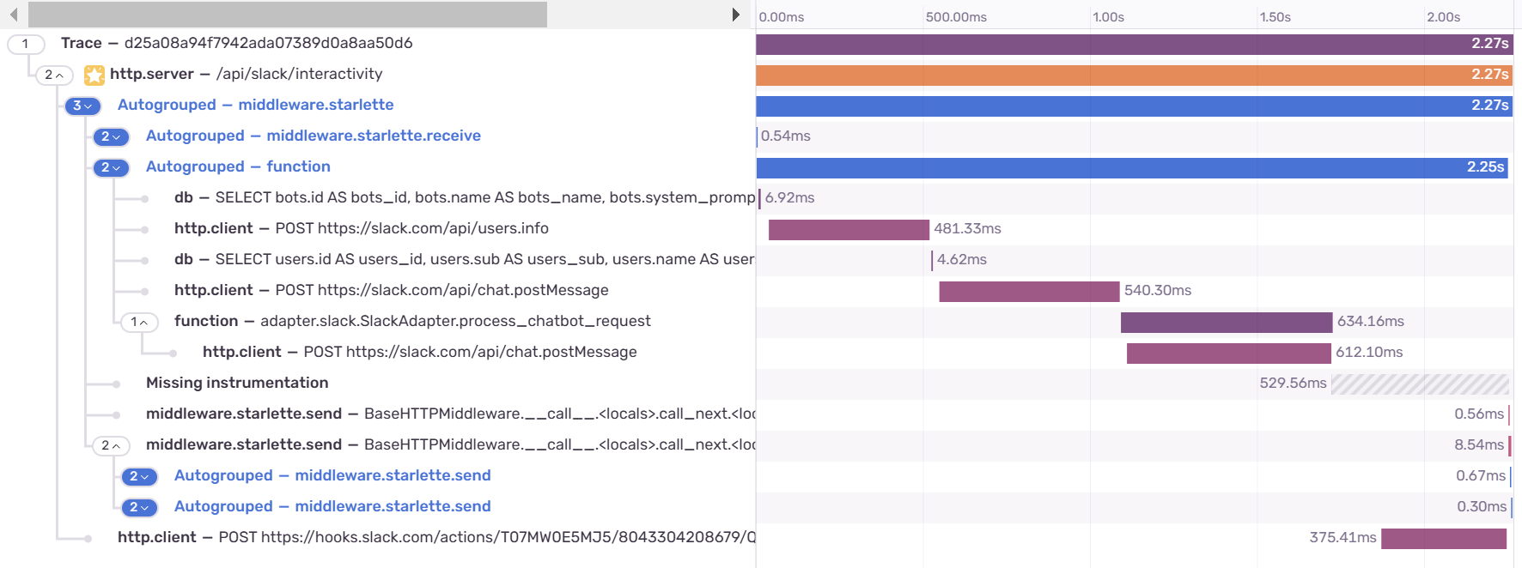
Task: Select the SELECT bots.id db span
Action: 464,197
